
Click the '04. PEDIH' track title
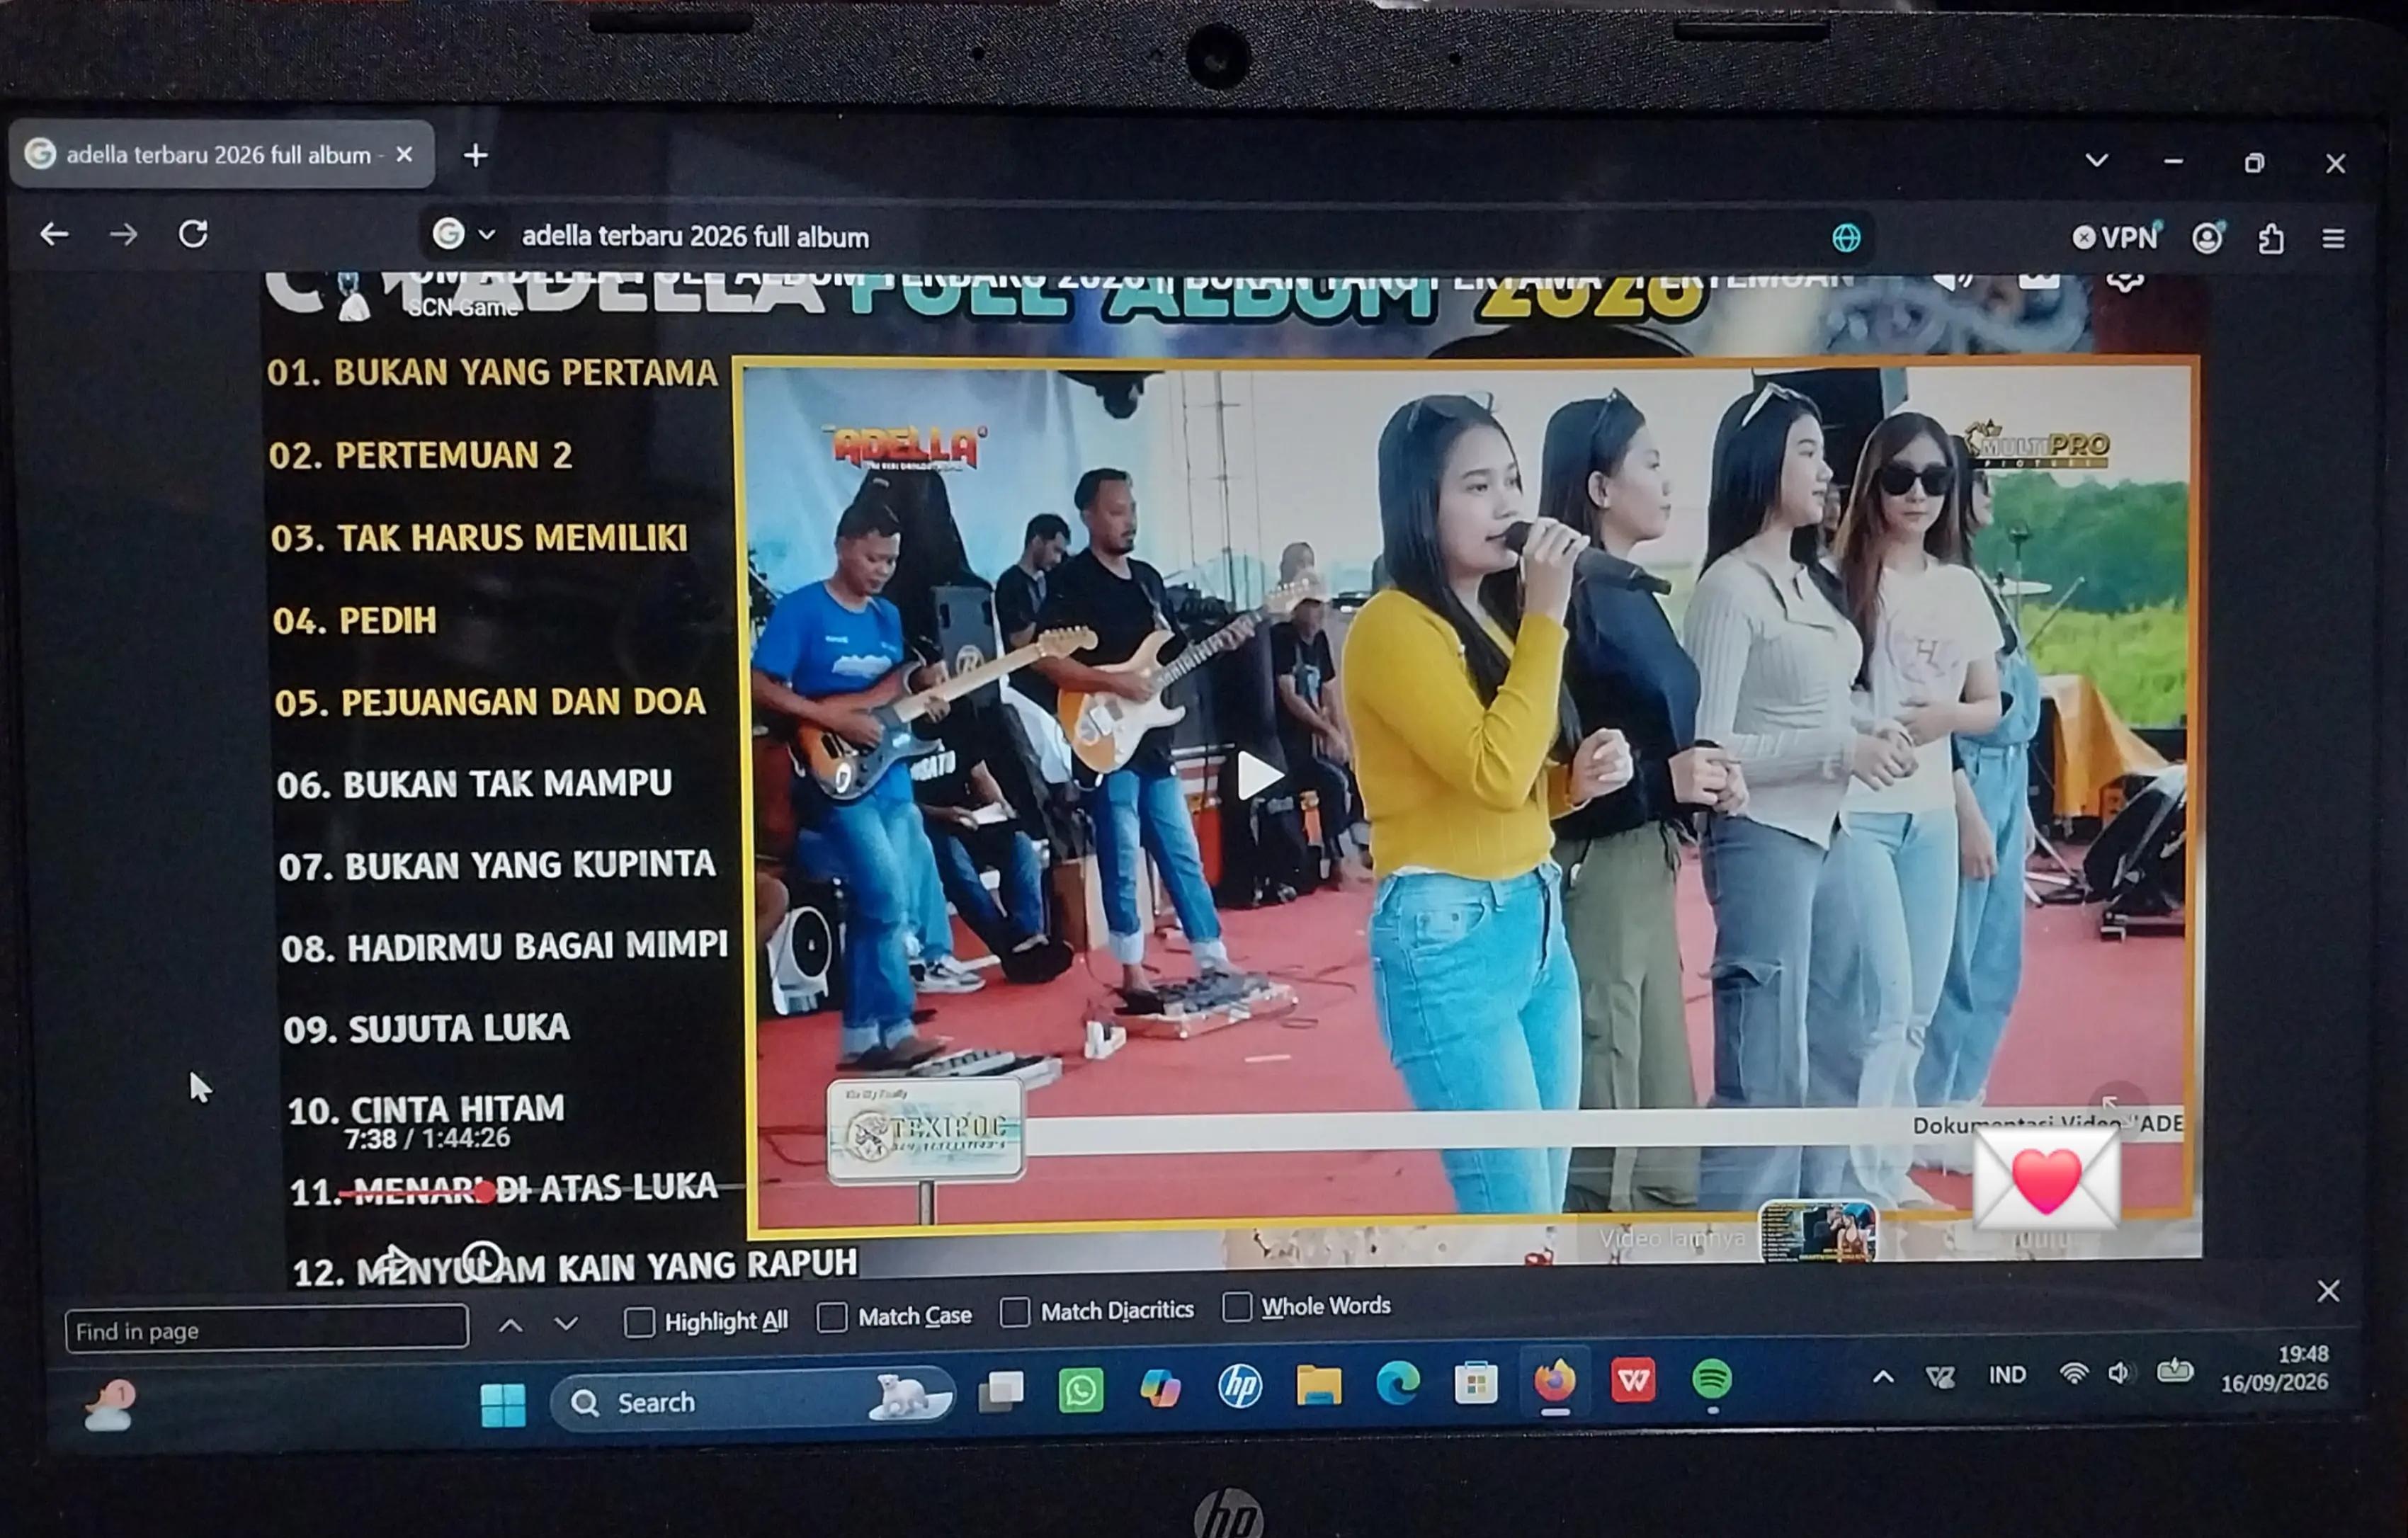pyautogui.click(x=354, y=621)
